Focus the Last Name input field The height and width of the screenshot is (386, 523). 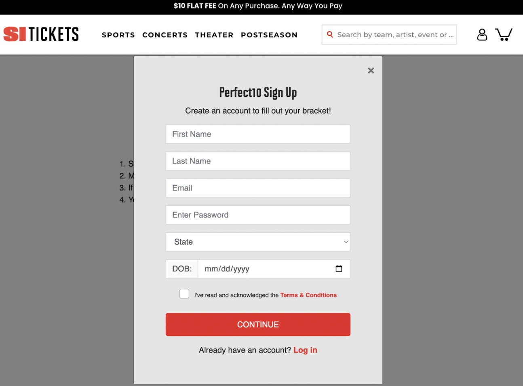[258, 161]
